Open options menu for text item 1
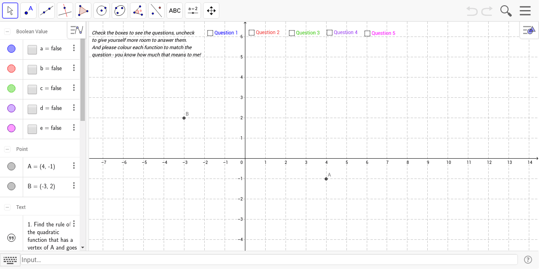 tap(74, 224)
